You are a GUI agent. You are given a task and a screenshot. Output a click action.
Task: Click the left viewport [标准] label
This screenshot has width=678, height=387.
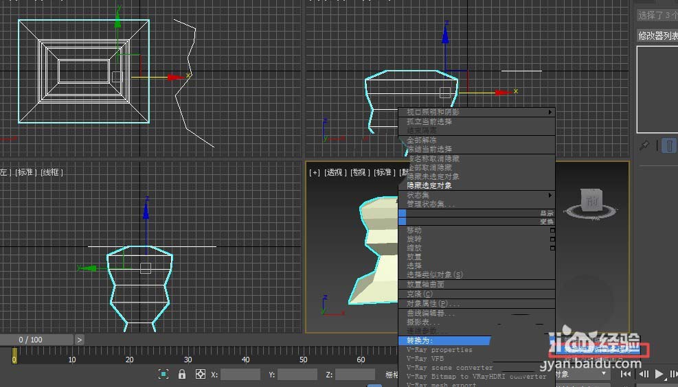tap(26, 172)
